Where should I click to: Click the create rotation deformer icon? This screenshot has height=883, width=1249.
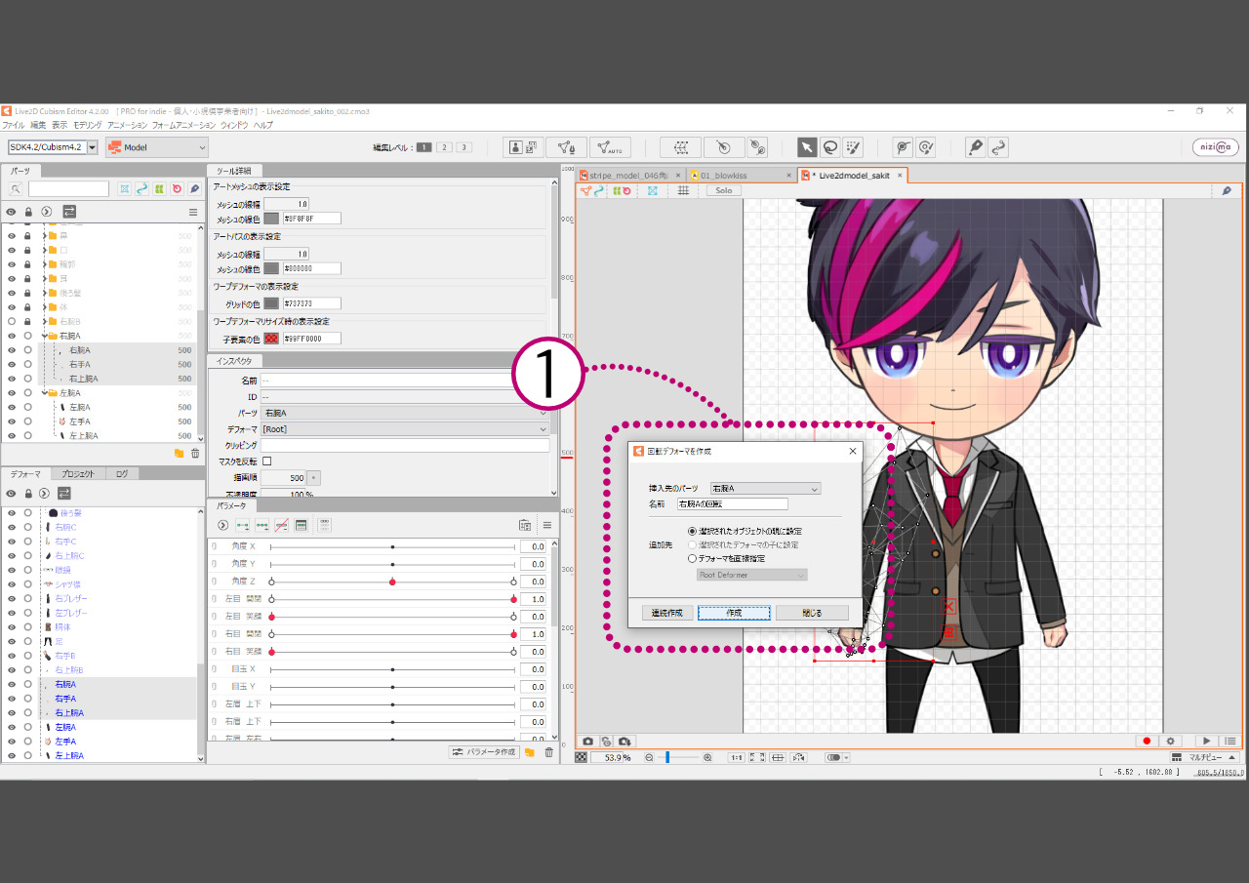(723, 147)
